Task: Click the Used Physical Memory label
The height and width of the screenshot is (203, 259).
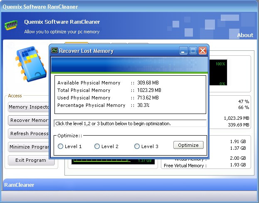Action: pyautogui.click(x=84, y=98)
